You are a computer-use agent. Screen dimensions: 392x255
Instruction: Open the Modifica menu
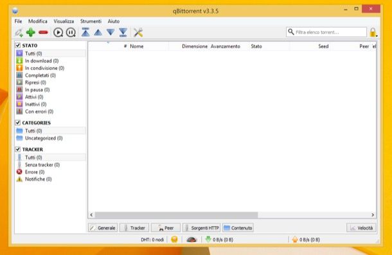(38, 21)
